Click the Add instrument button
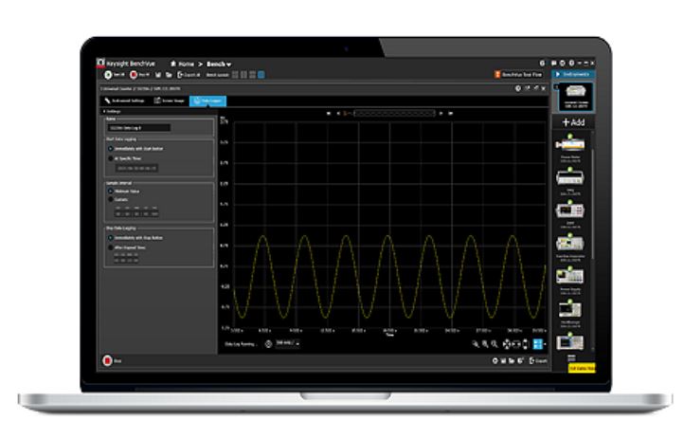 pyautogui.click(x=572, y=123)
